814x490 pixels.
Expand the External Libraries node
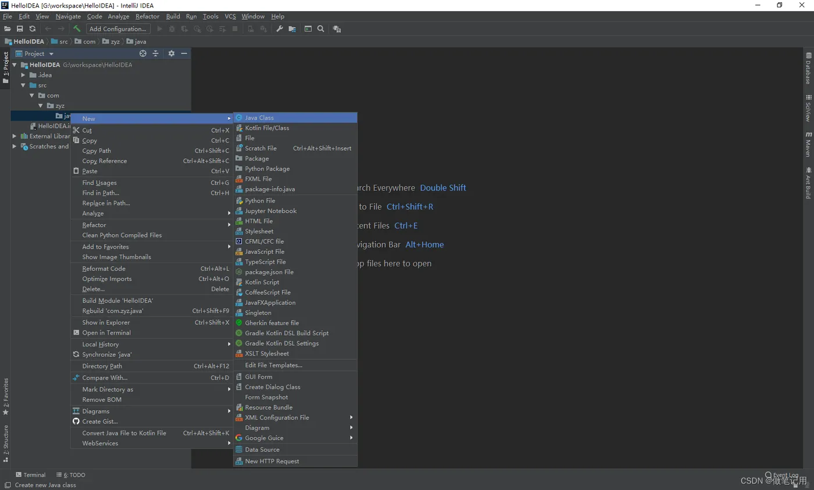[x=15, y=136]
